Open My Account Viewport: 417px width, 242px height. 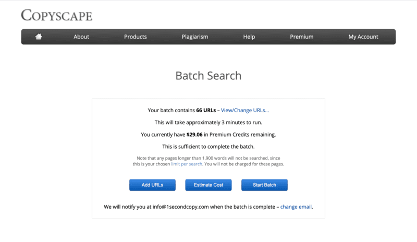(363, 37)
